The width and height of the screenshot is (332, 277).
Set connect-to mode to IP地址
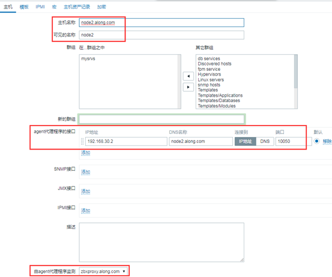click(246, 141)
